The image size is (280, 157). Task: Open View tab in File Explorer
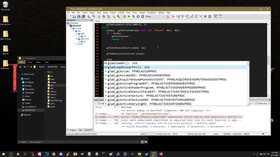pyautogui.click(x=47, y=62)
